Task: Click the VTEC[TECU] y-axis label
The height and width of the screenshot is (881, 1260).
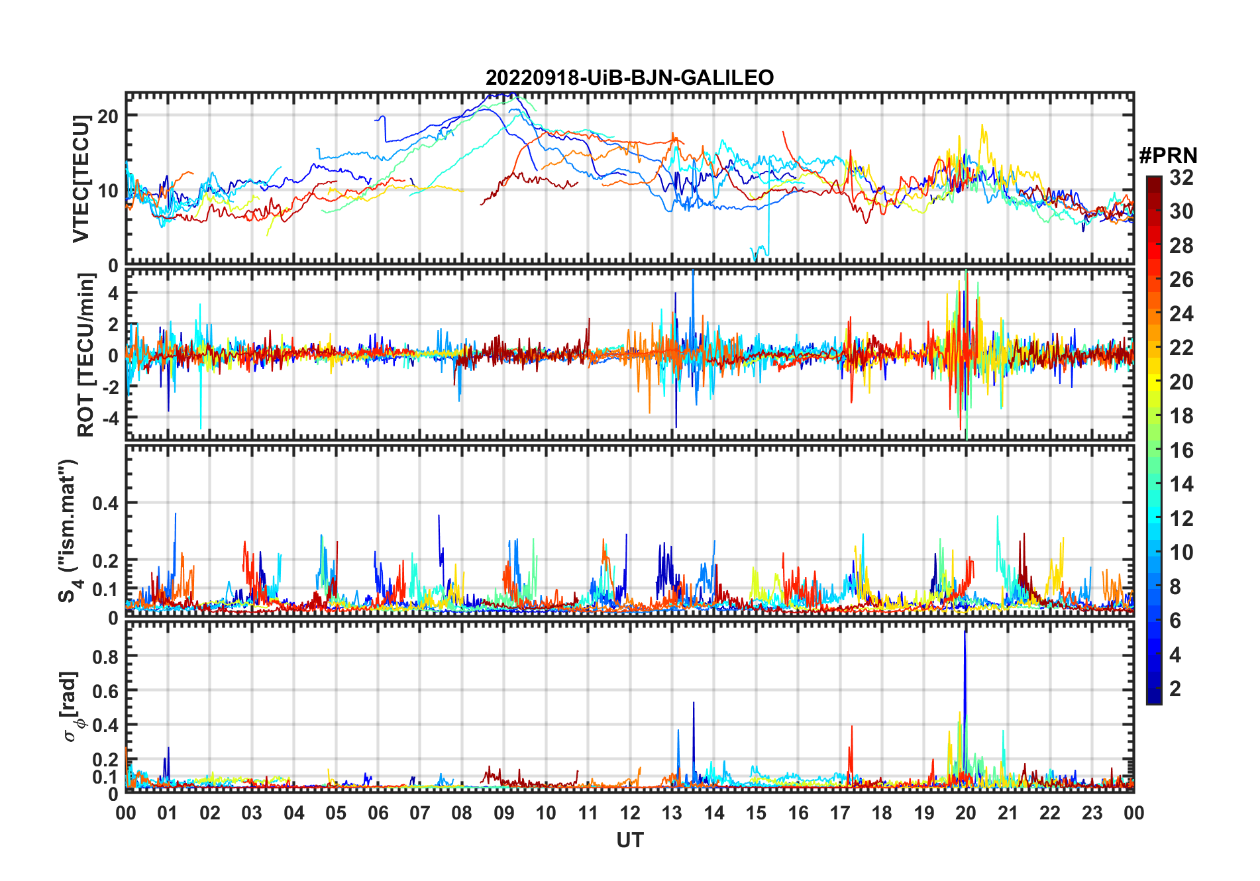Action: 81,179
